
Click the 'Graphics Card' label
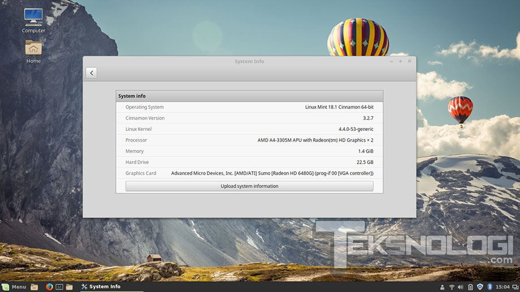[141, 173]
